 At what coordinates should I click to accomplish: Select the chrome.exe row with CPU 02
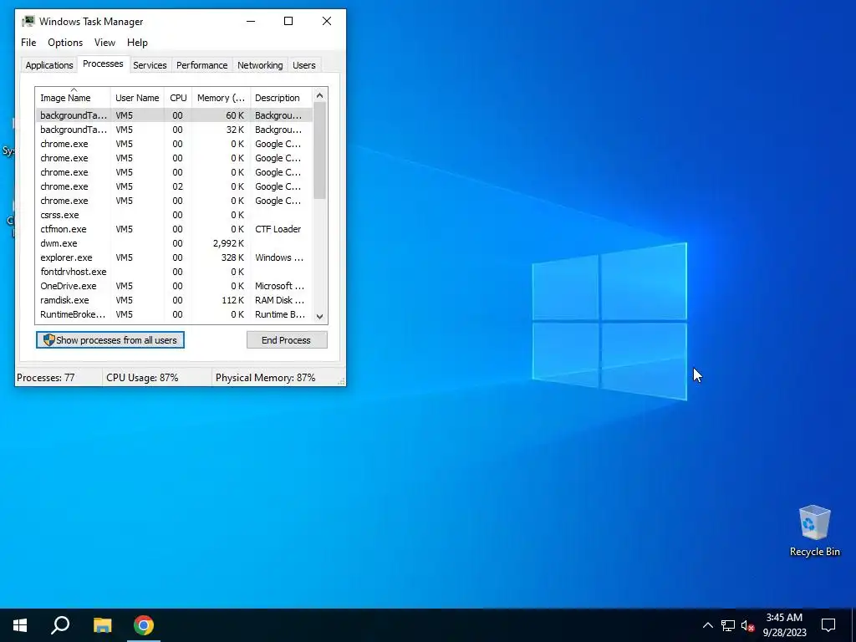click(x=174, y=186)
